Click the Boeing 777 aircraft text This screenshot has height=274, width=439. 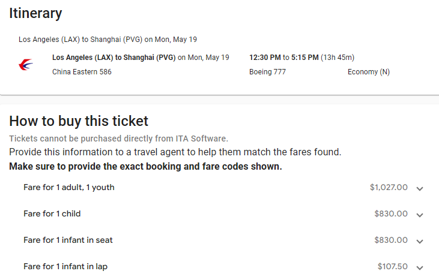pyautogui.click(x=267, y=72)
